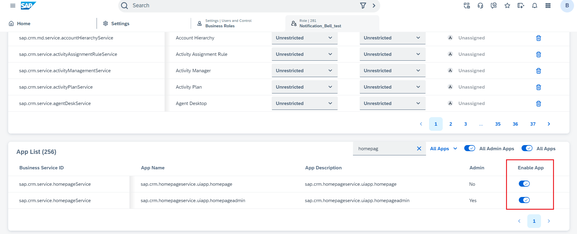Viewport: 577px width, 234px height.
Task: Click the Unassigned icon for Account Hierarchy
Action: tap(450, 38)
